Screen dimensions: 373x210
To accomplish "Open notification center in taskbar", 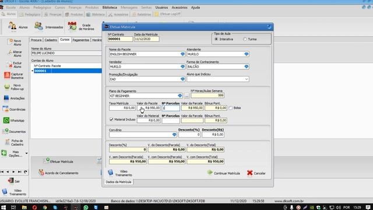I will point(368,207).
